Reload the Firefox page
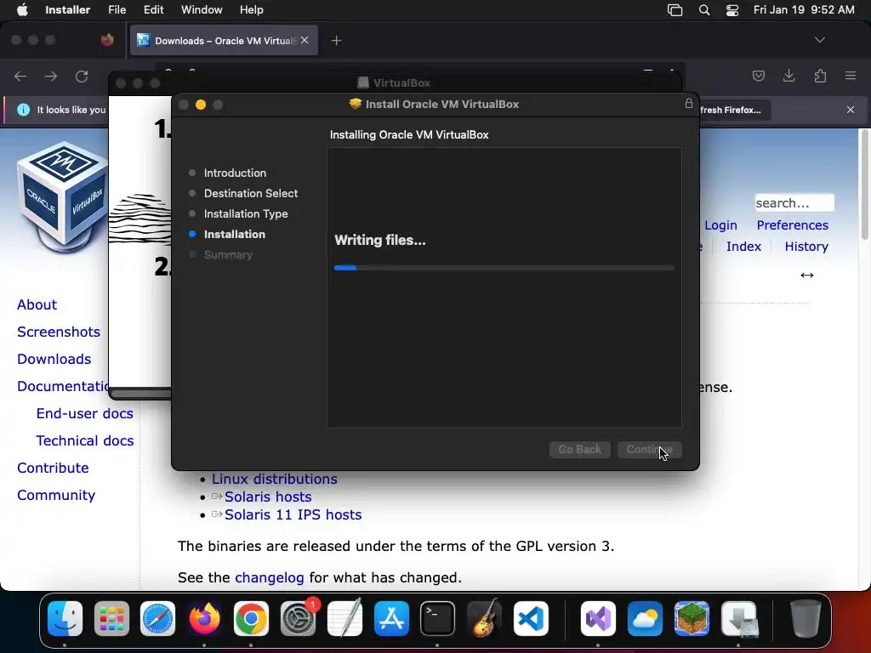 (x=82, y=76)
